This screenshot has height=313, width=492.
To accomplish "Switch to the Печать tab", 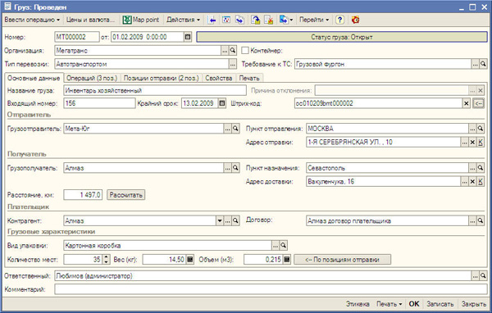I will tap(249, 78).
